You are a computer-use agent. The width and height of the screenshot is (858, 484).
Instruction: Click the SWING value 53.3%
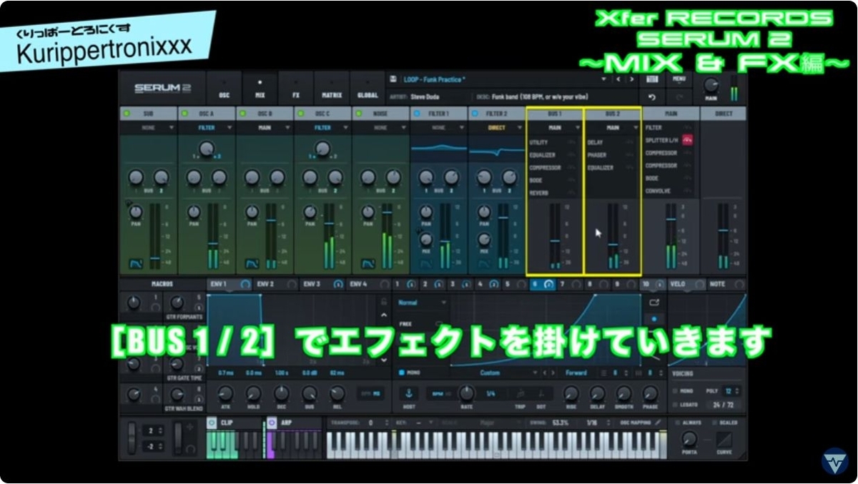[560, 423]
